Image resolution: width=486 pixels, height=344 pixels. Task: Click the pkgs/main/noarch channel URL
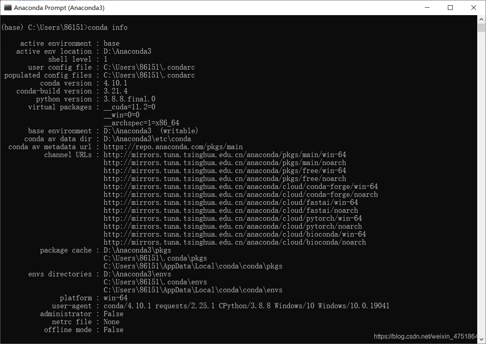[x=225, y=163]
